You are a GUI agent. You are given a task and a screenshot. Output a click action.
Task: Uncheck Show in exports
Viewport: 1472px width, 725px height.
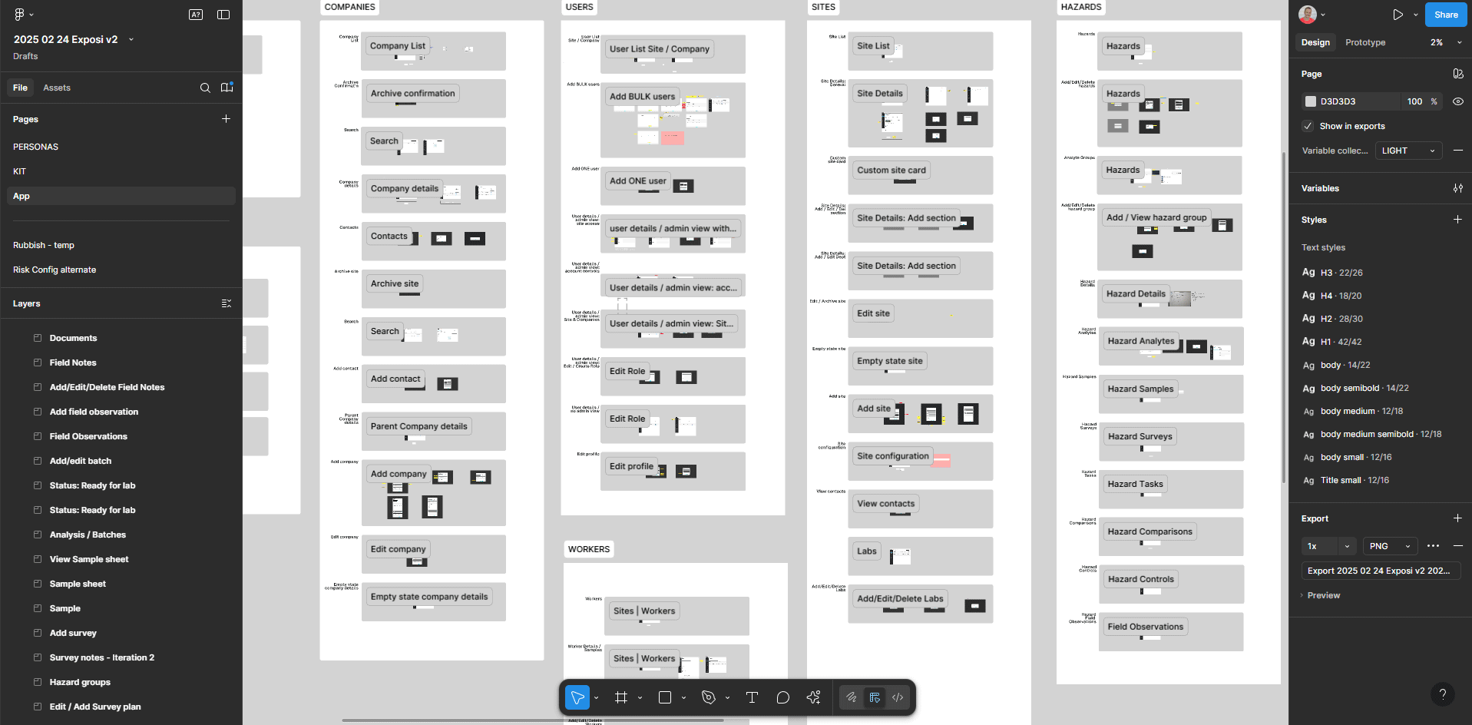point(1307,126)
